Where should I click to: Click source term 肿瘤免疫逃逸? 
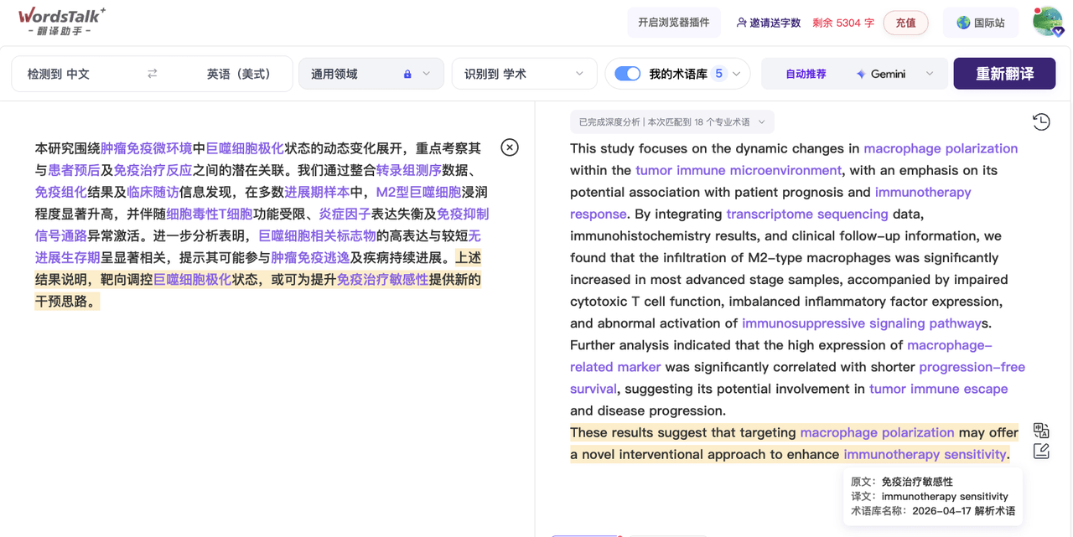tap(310, 257)
